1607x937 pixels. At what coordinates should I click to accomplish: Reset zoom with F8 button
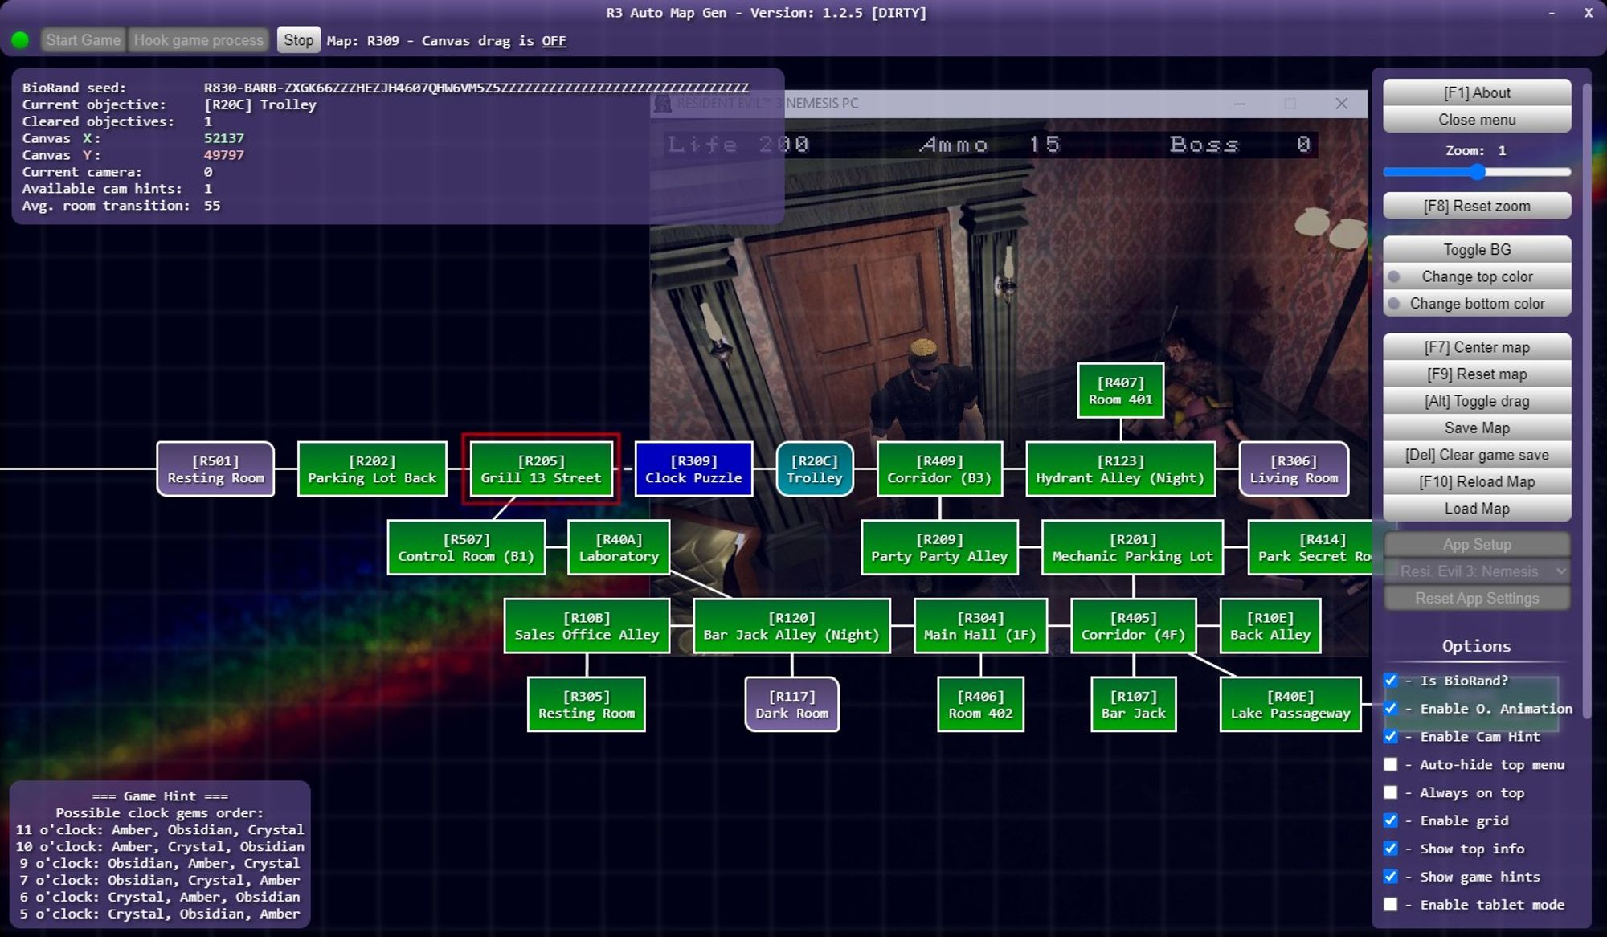[x=1477, y=206]
